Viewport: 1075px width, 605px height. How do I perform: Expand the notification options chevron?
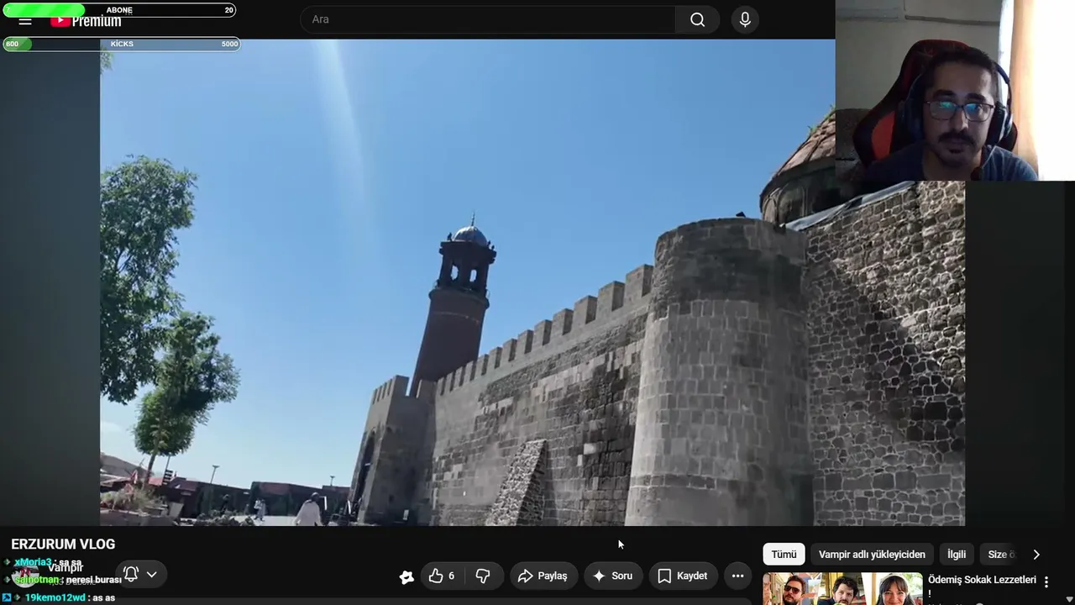coord(152,575)
